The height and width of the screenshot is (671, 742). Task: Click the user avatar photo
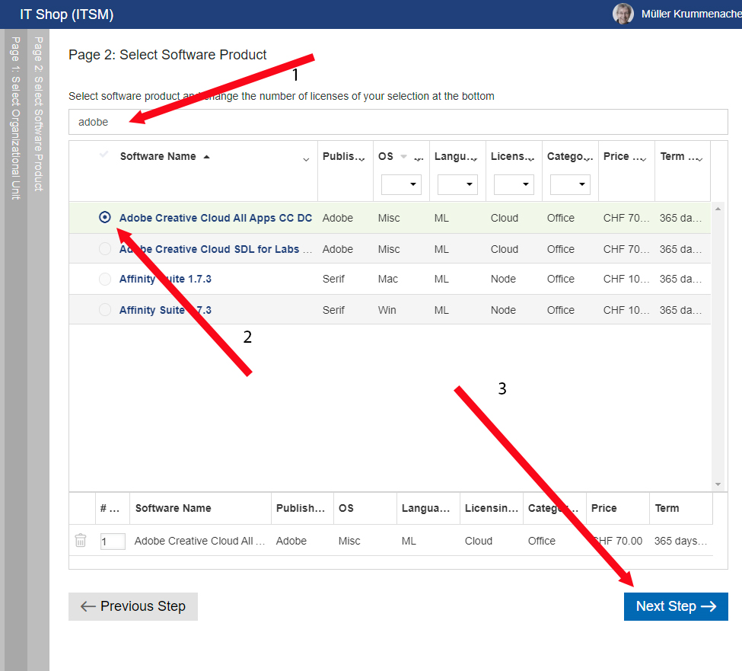pos(623,14)
